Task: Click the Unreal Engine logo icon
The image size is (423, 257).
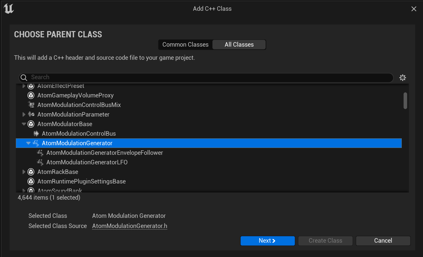Action: click(x=9, y=9)
